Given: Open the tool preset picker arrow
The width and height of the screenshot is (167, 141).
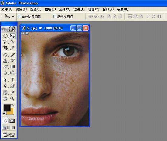Looking at the screenshot, I should [13, 17].
